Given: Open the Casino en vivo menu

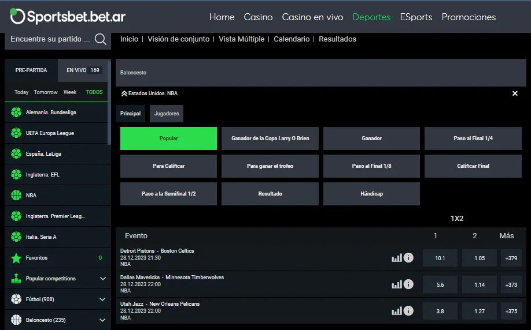Looking at the screenshot, I should (x=312, y=17).
